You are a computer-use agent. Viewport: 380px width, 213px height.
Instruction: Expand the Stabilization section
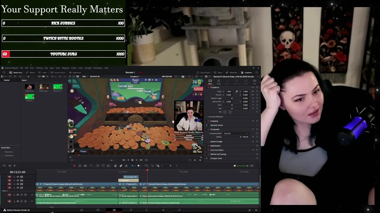[215, 146]
